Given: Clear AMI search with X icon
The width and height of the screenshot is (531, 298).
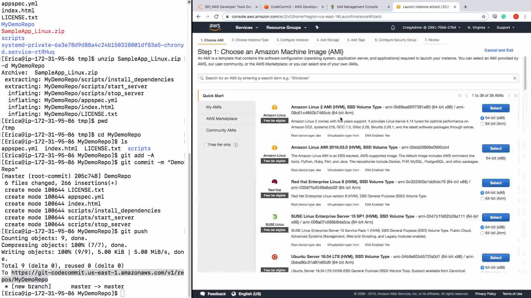Looking at the screenshot, I should pyautogui.click(x=515, y=78).
